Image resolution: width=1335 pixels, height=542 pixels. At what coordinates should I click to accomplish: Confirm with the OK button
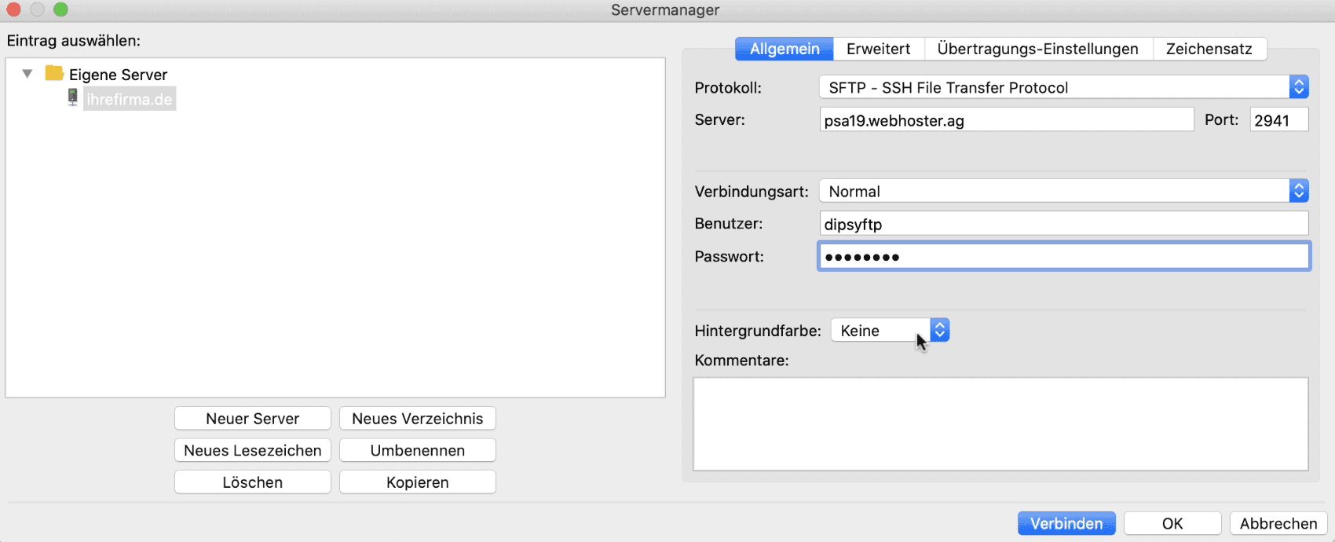click(1172, 523)
